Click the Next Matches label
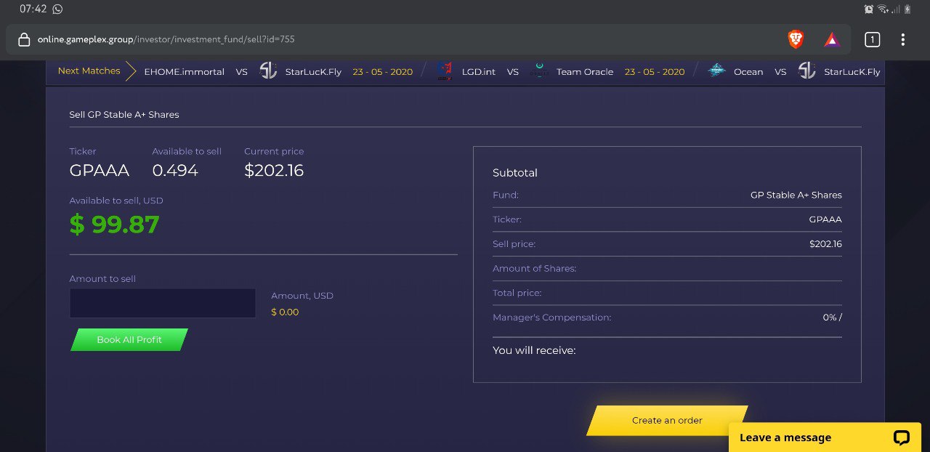 tap(89, 71)
